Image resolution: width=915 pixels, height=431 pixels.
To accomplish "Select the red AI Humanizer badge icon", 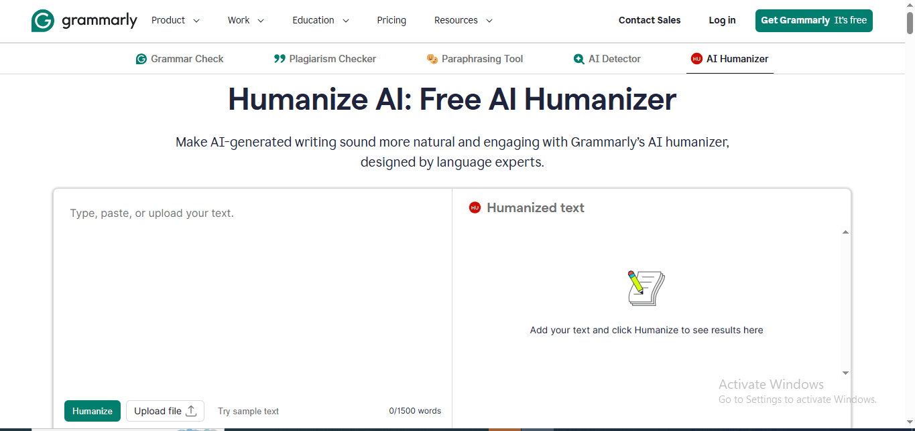I will [x=696, y=59].
